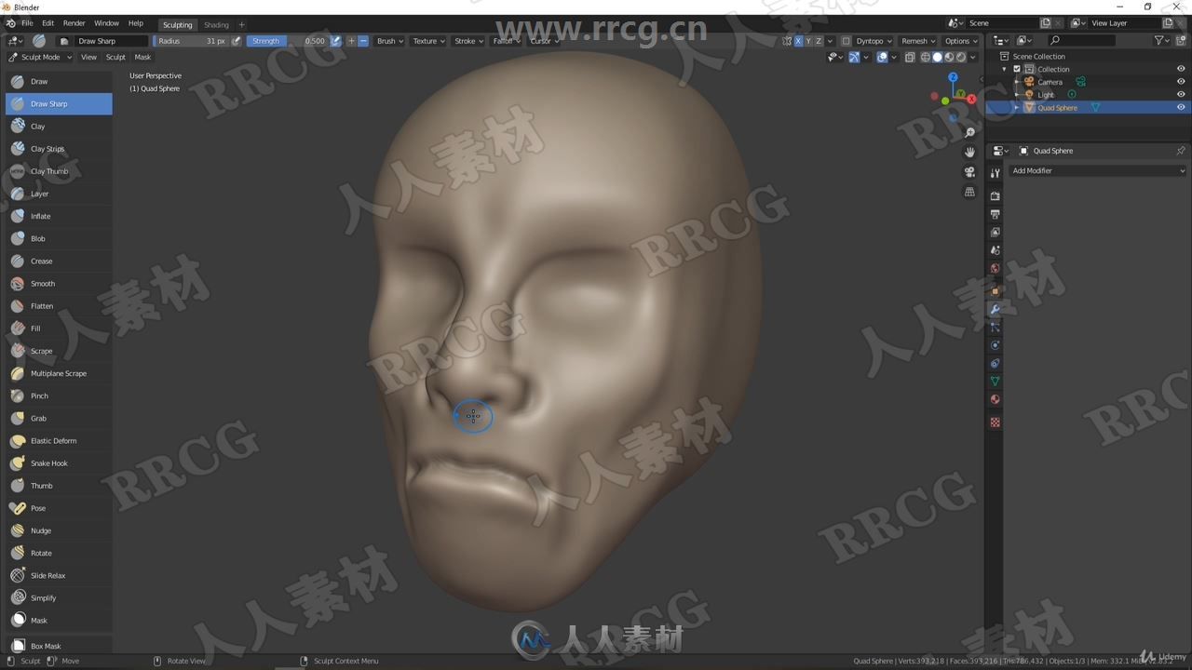Open the Add Modifier dropdown
This screenshot has height=670, width=1192.
pyautogui.click(x=1099, y=170)
